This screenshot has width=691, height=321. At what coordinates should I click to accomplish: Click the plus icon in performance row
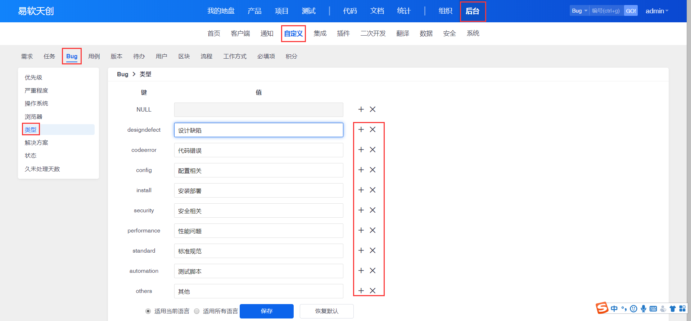click(361, 230)
